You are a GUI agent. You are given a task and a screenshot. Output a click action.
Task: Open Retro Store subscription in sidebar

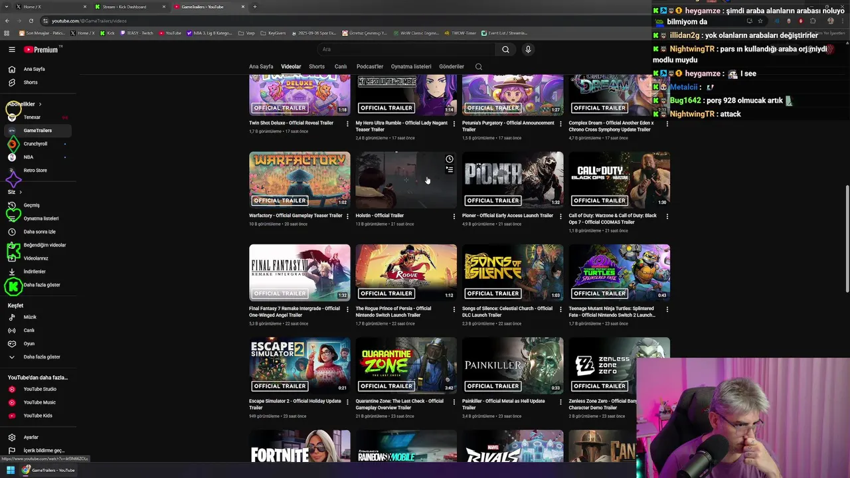[37, 171]
